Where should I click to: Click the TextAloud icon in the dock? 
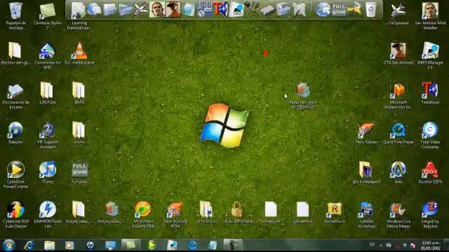click(x=220, y=9)
